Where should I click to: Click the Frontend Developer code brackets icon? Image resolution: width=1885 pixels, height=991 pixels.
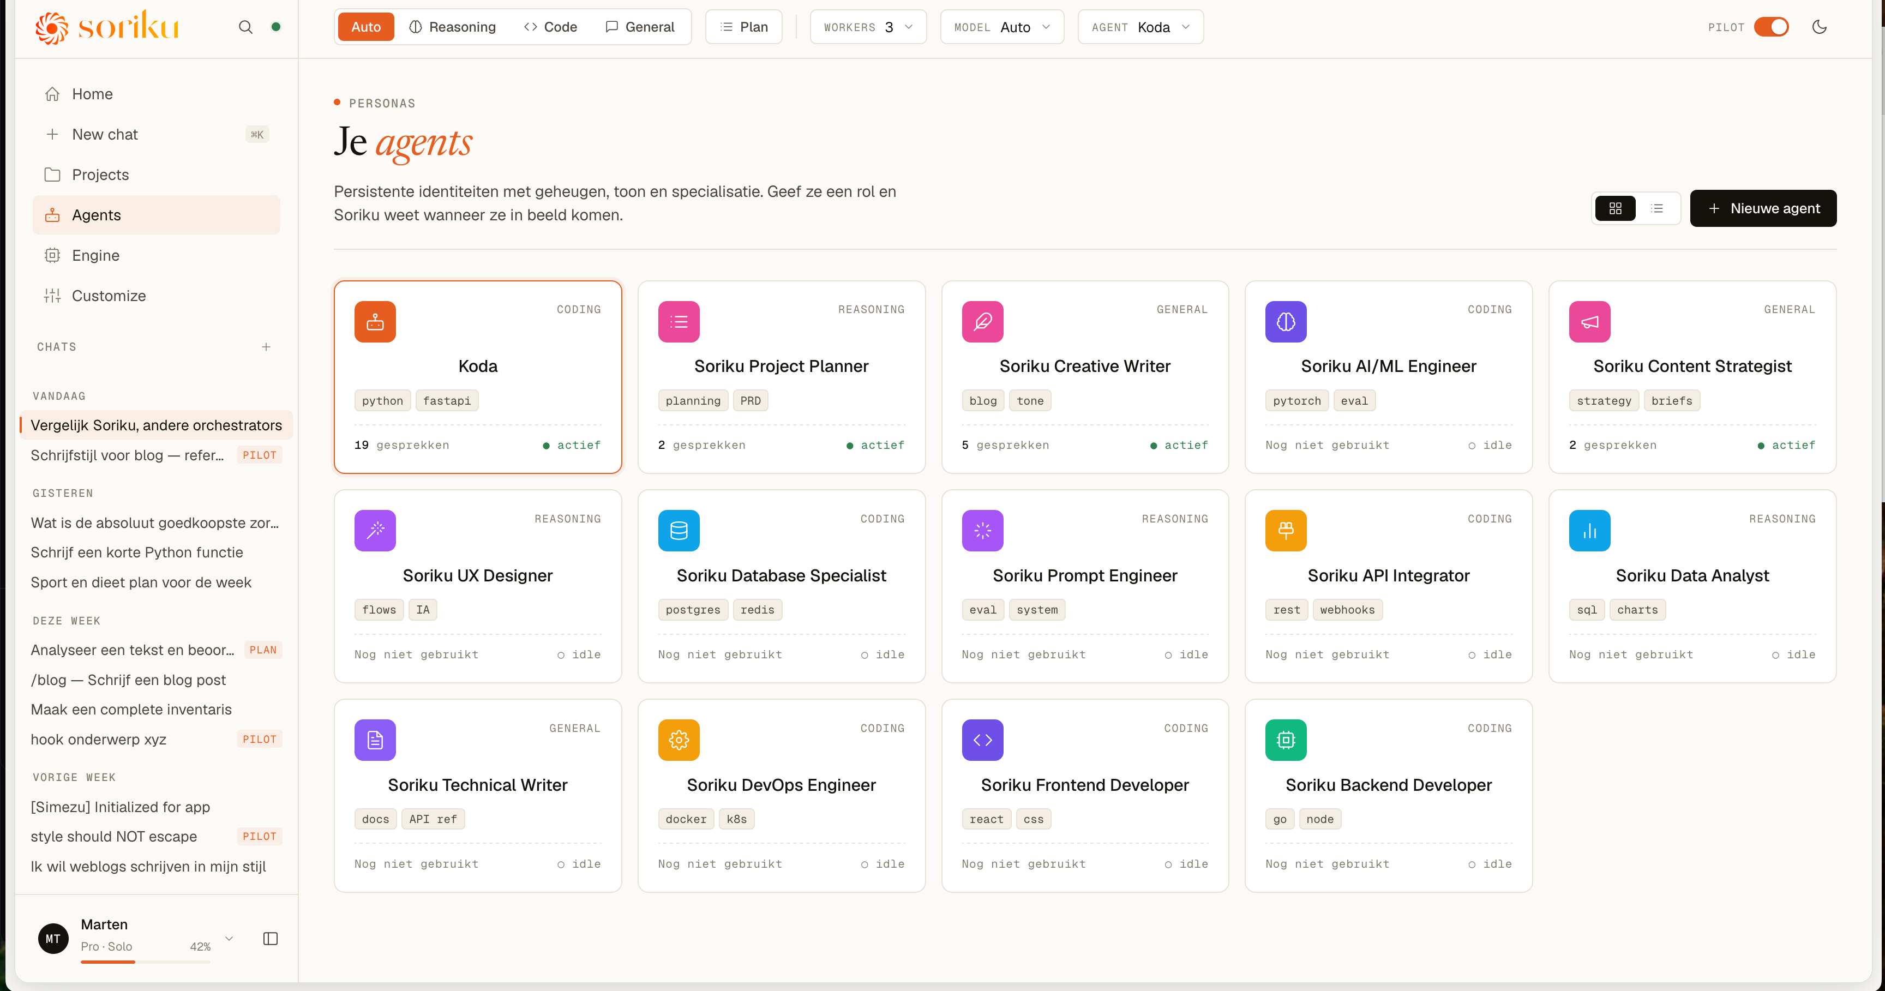point(983,740)
